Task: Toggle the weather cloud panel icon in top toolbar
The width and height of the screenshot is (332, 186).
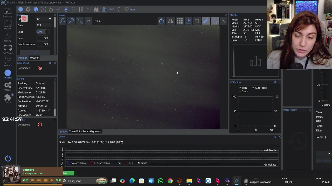Action: [89, 10]
